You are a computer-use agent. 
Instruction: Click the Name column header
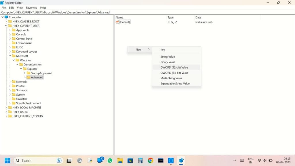(120, 18)
